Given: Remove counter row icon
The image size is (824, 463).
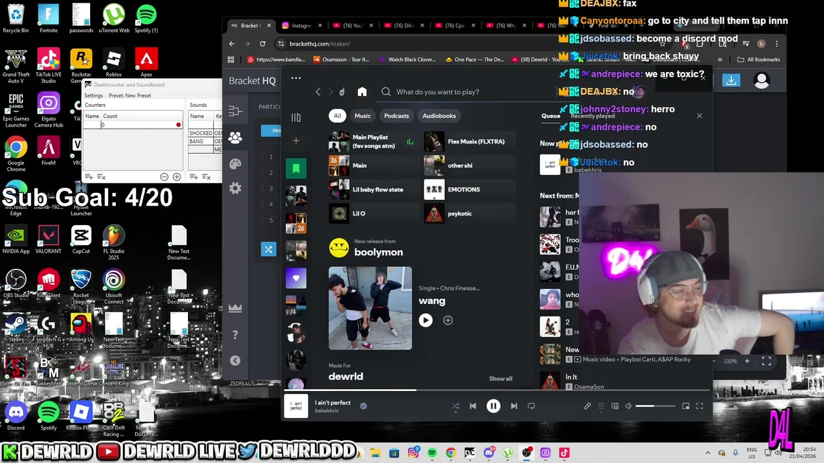Looking at the screenshot, I should click(x=101, y=177).
